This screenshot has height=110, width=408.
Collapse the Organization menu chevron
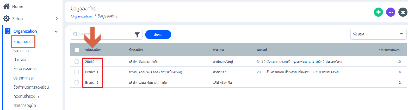[56, 31]
